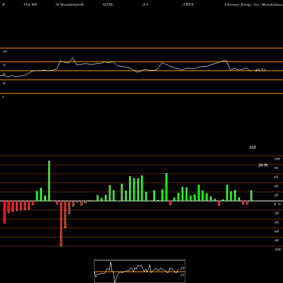The image size is (283, 283).
Task: Click the MR axis label -40
Action: point(276,222)
